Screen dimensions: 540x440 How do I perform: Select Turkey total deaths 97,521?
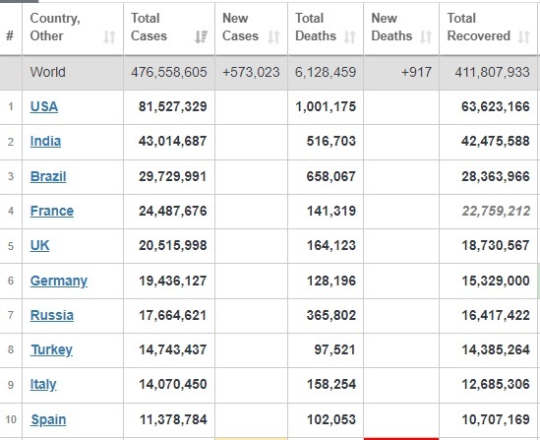tap(334, 350)
